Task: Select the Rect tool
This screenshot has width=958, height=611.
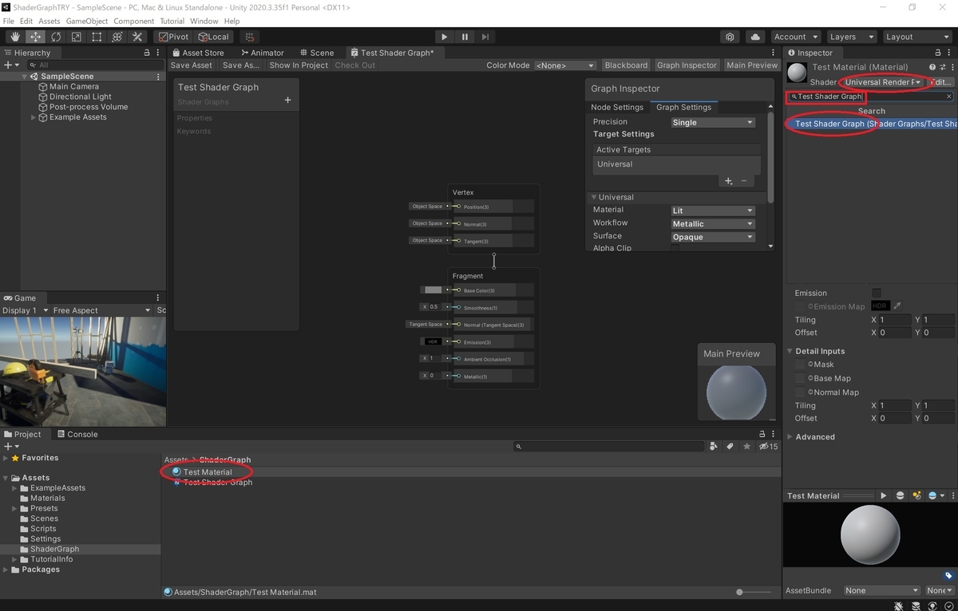Action: pyautogui.click(x=97, y=37)
